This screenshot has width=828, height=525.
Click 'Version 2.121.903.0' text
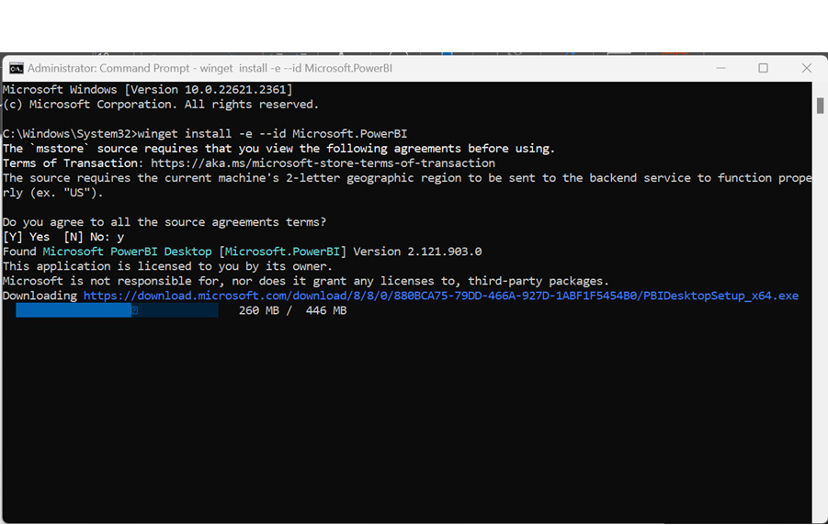[x=417, y=251]
